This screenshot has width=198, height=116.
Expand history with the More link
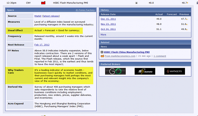(x=103, y=34)
